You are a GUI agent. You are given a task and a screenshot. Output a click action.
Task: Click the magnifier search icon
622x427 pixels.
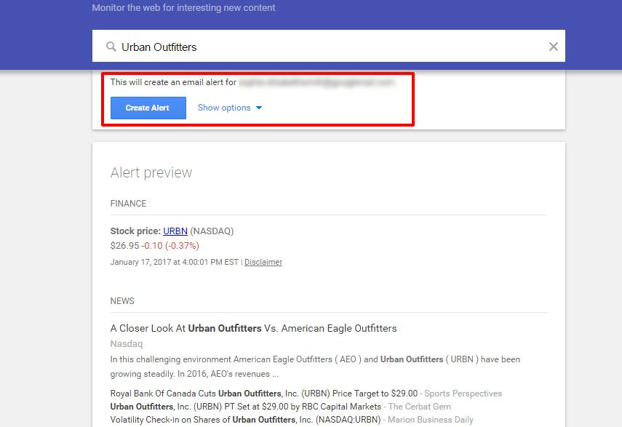[x=111, y=47]
